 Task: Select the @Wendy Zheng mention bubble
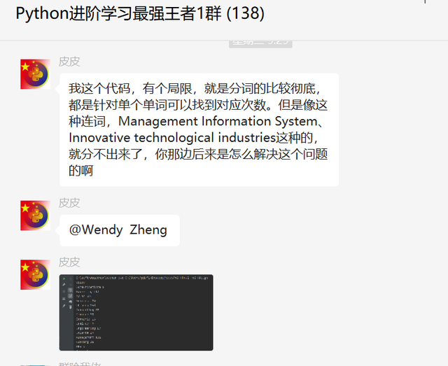tap(120, 230)
